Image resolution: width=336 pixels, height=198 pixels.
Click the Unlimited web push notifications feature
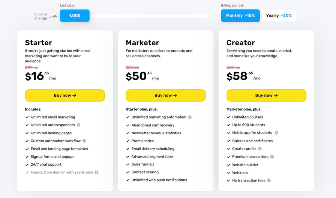159,180
